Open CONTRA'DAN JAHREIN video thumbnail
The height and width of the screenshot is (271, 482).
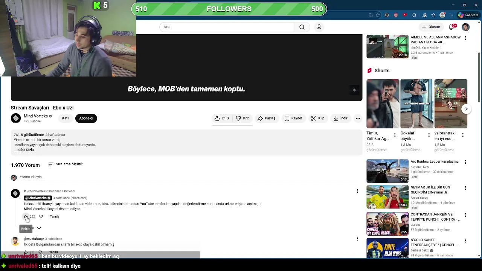click(x=387, y=224)
